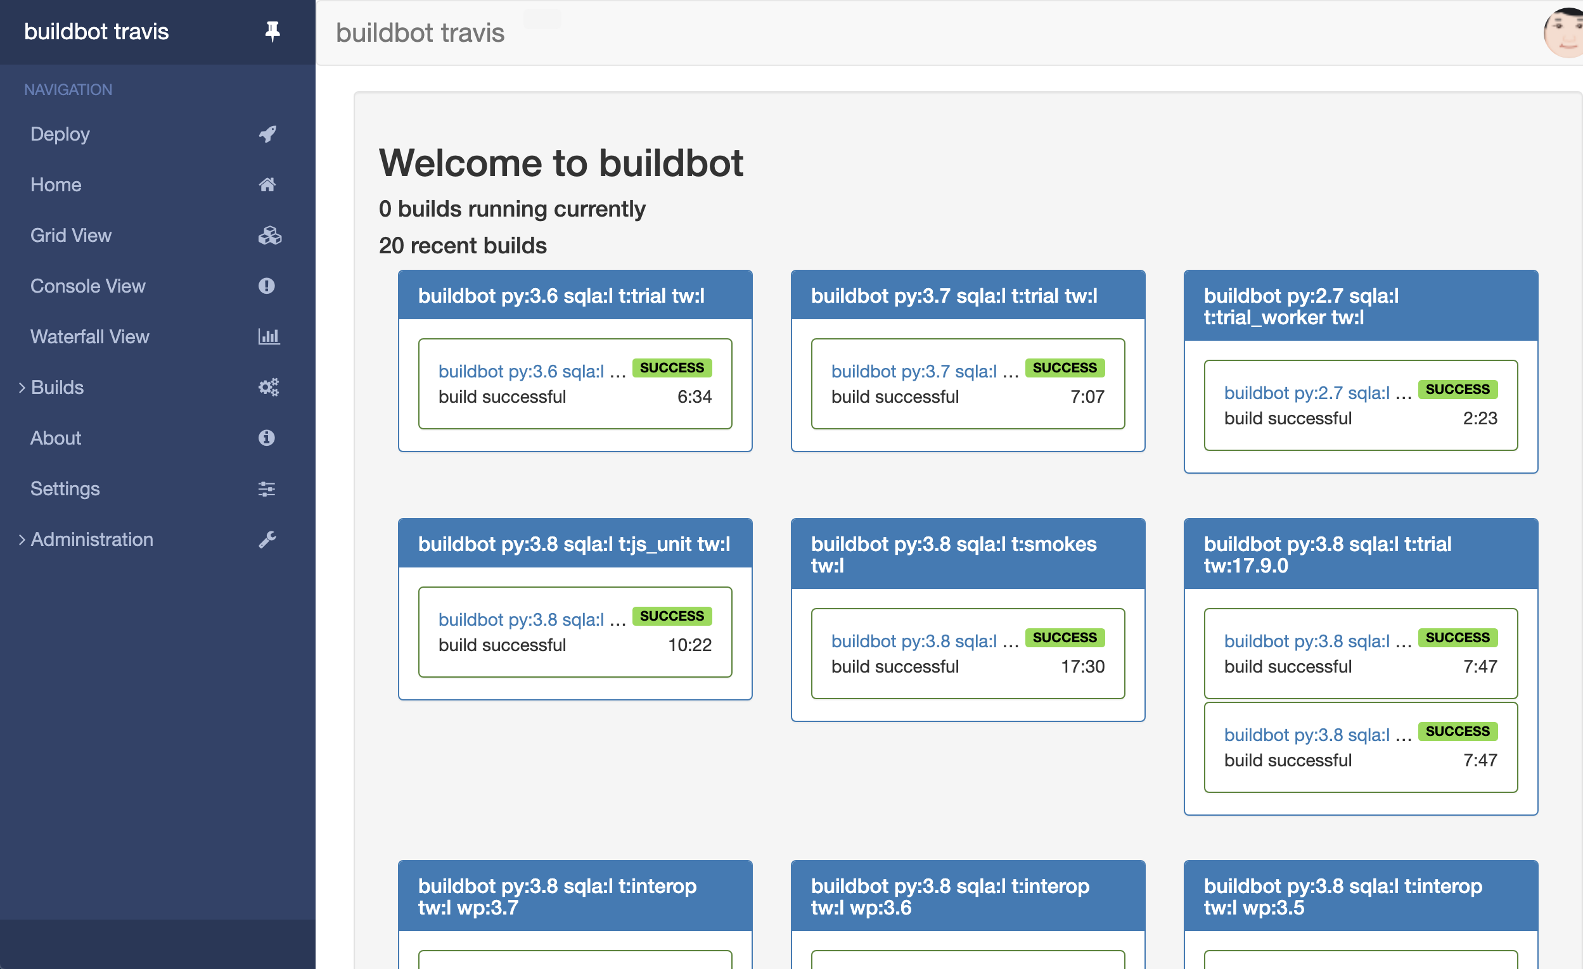The image size is (1583, 969).
Task: Open builder header py:3.8 t:js_unit
Action: [575, 544]
